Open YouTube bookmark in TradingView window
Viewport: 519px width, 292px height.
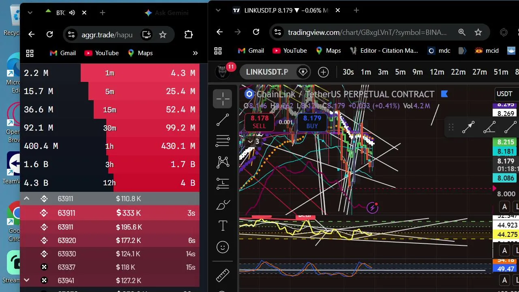coord(290,51)
